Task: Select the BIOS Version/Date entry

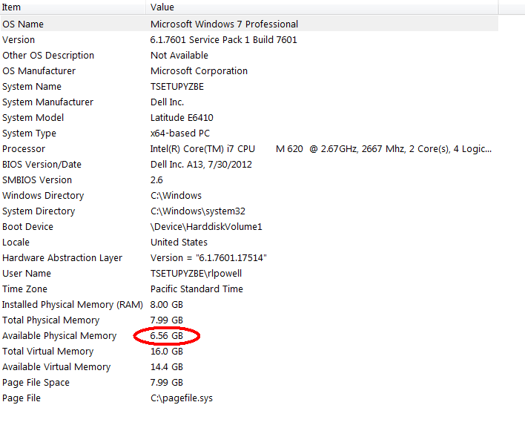Action: click(x=42, y=165)
